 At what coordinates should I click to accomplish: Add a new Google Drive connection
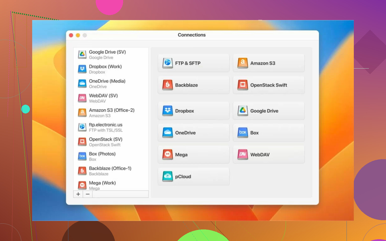[x=269, y=111]
